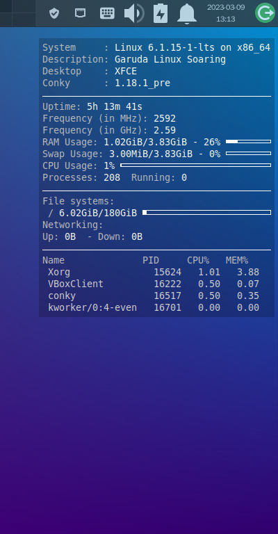Viewport: 278px width, 534px height.
Task: Click the processes count '208'
Action: (112, 178)
